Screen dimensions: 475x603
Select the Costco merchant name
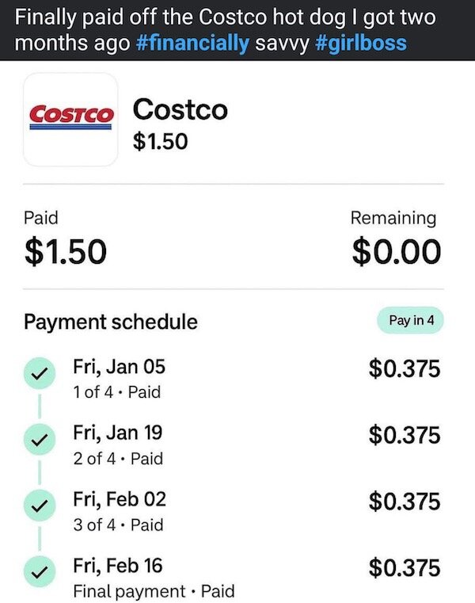(x=180, y=109)
